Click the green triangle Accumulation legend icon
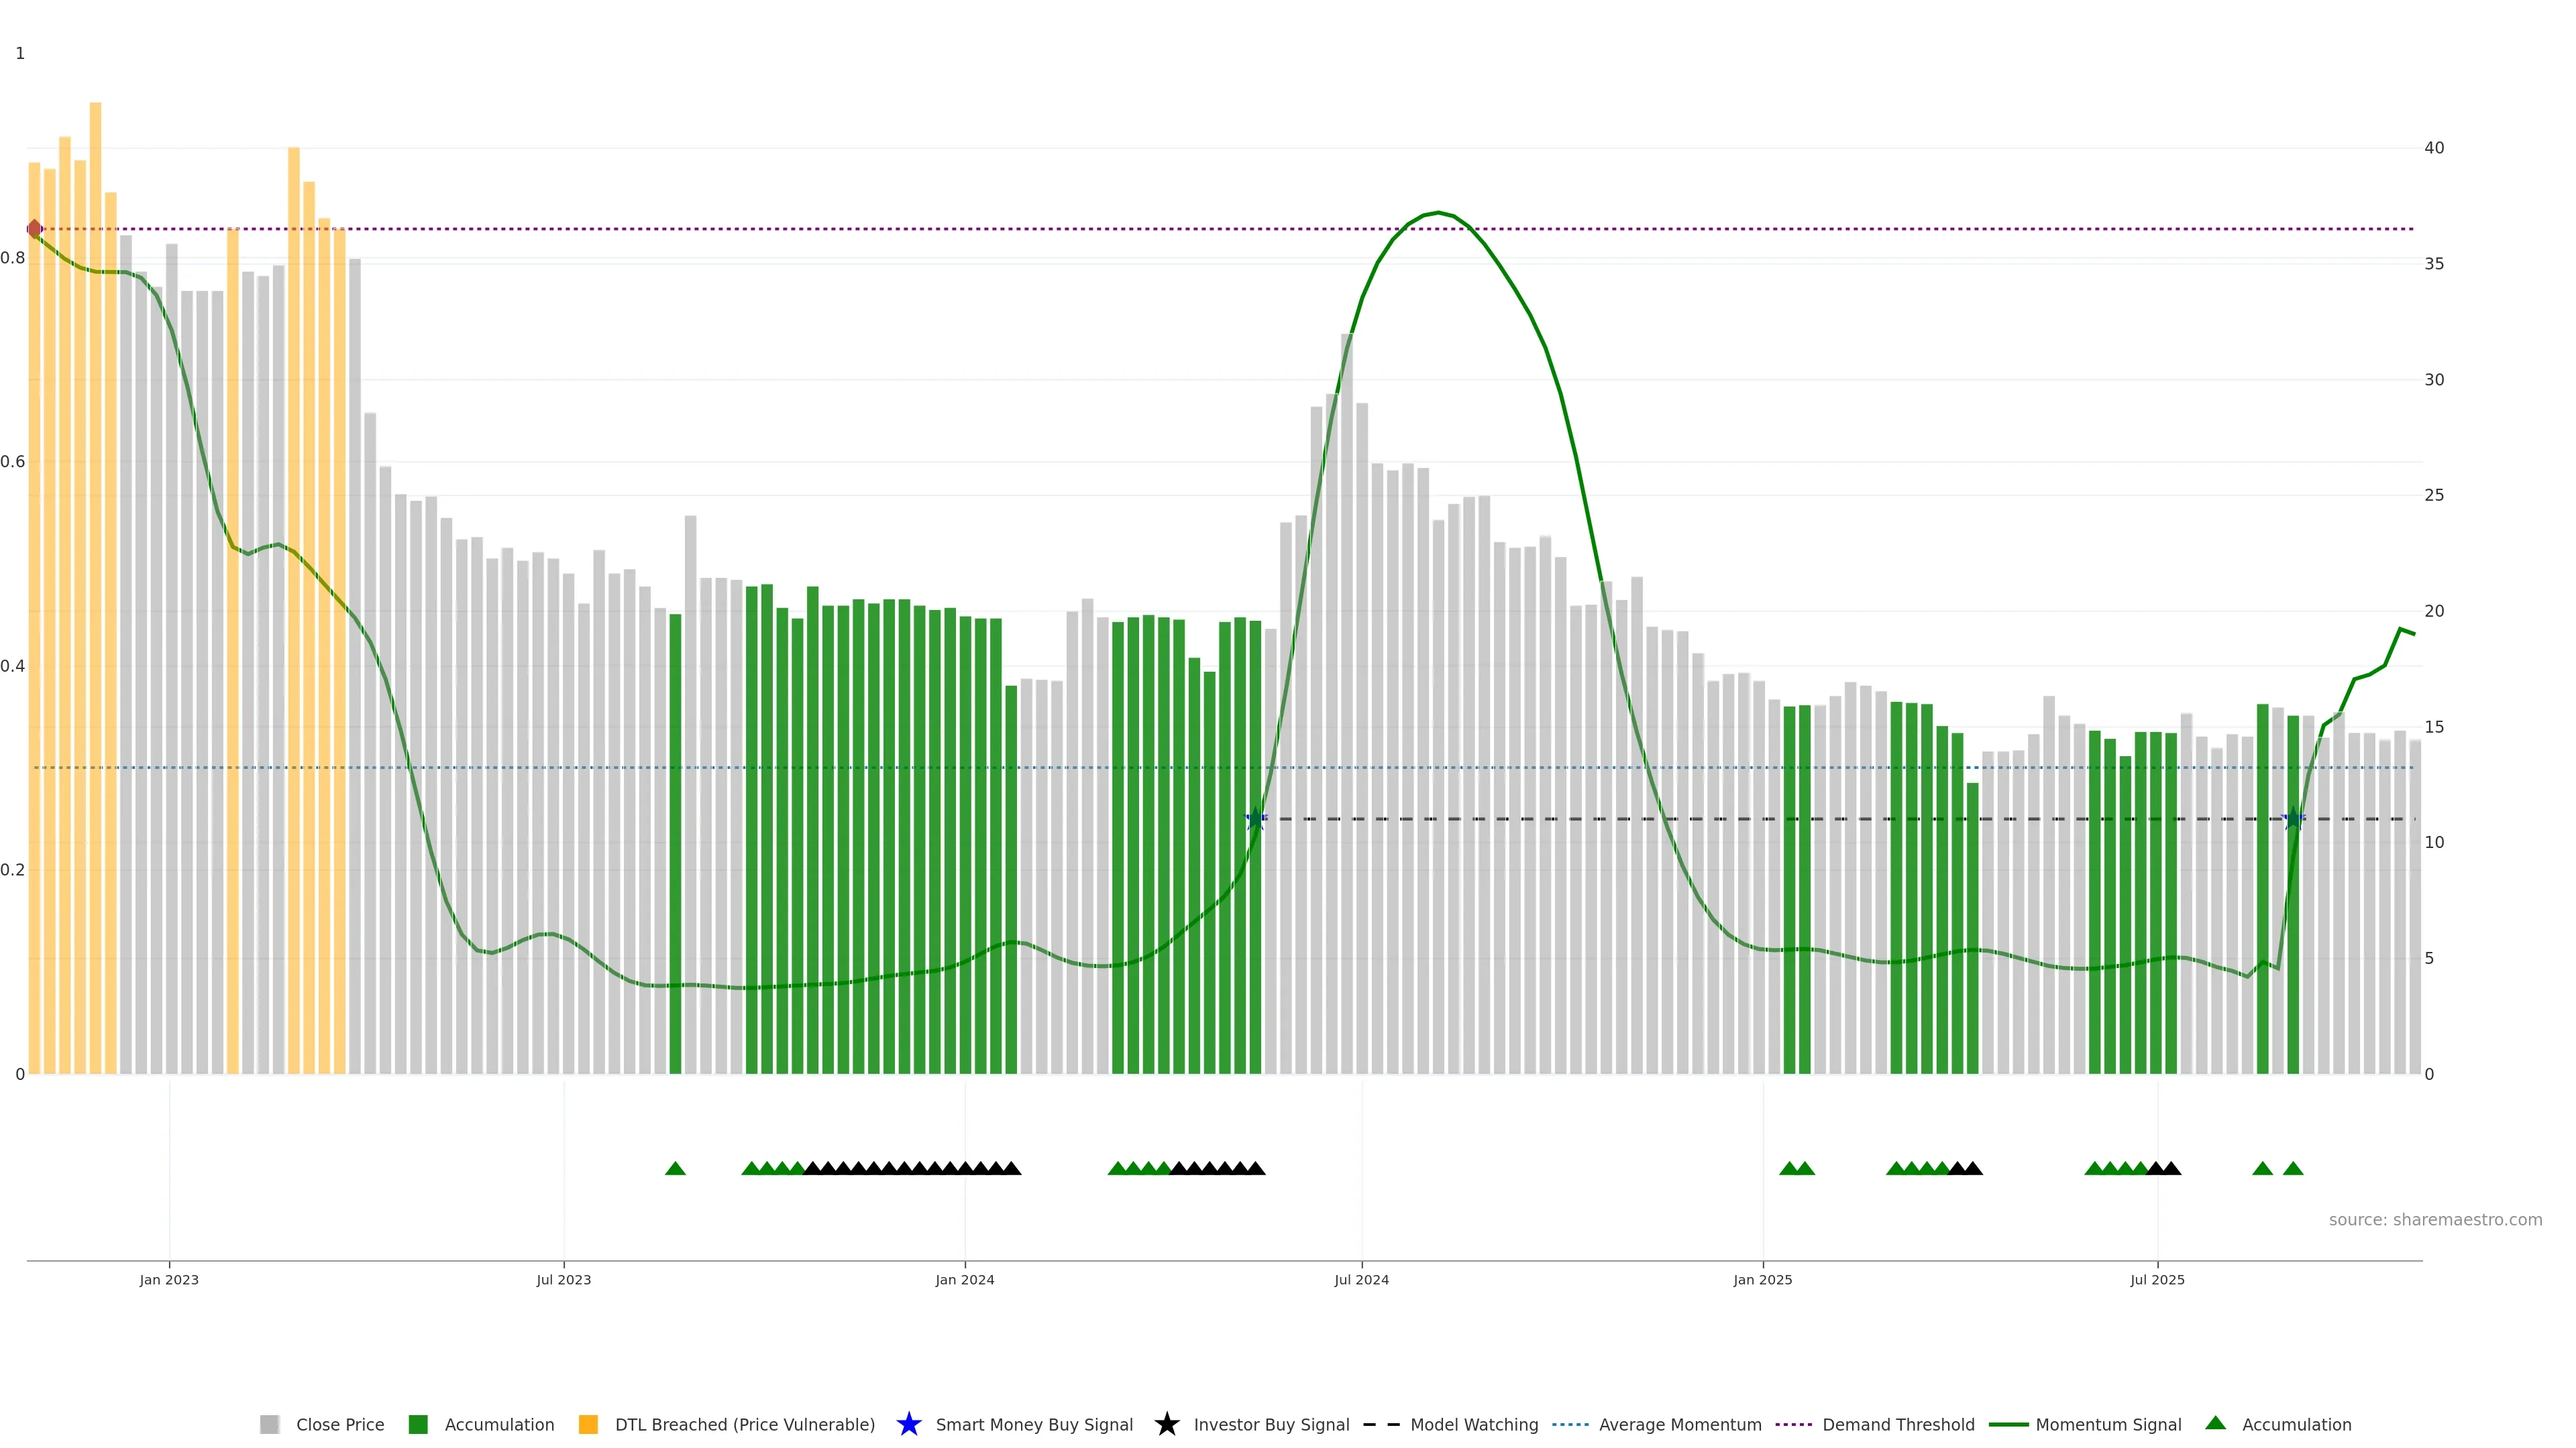 [x=2215, y=1423]
